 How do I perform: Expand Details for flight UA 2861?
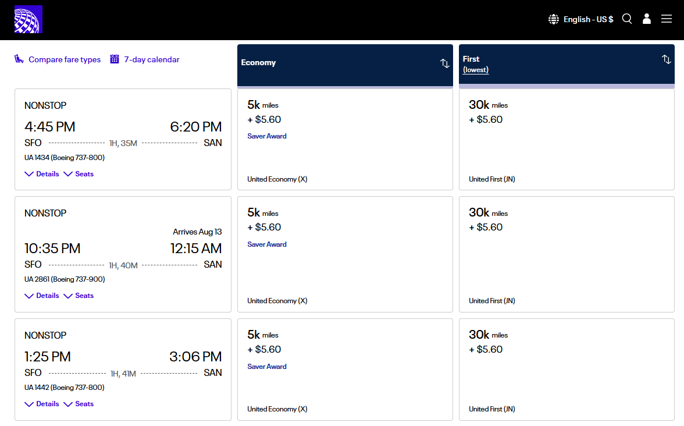(x=42, y=296)
